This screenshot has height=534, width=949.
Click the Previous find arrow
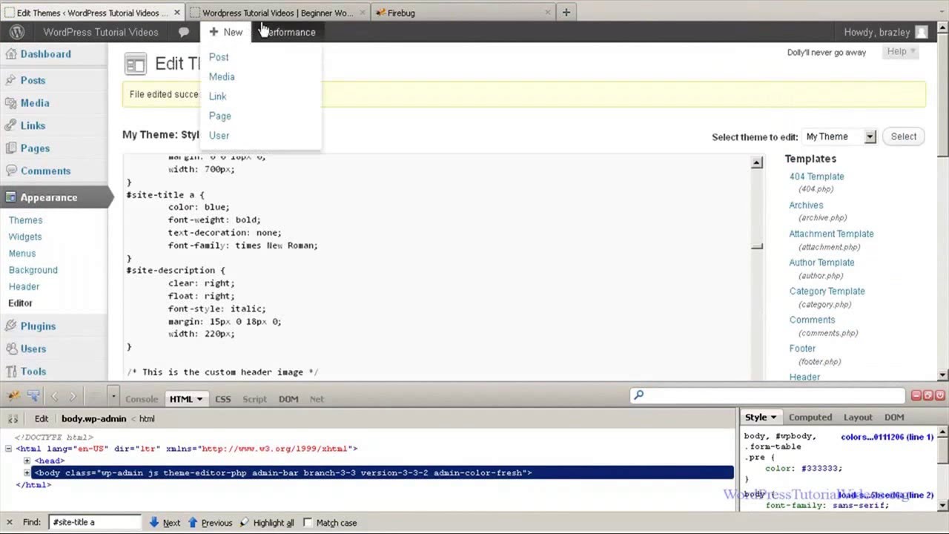[x=192, y=522]
